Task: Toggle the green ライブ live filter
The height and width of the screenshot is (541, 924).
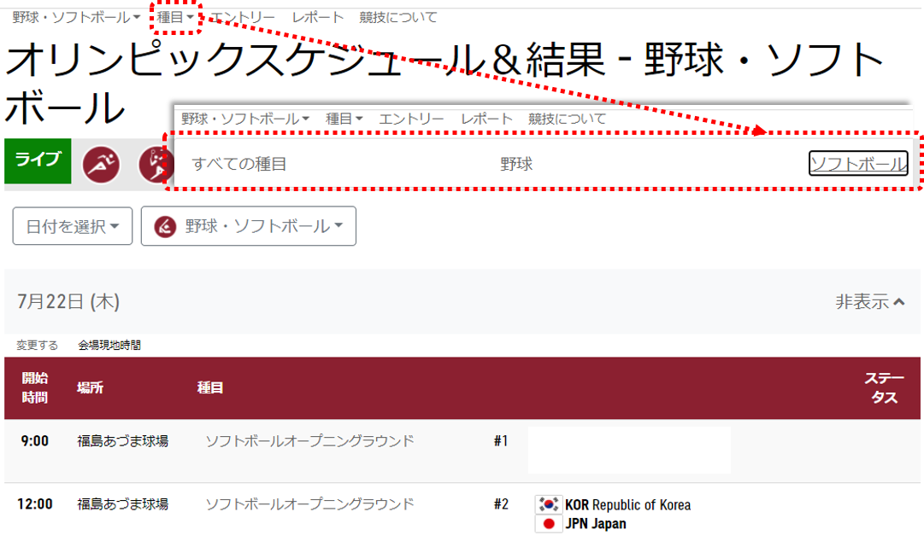Action: tap(38, 160)
